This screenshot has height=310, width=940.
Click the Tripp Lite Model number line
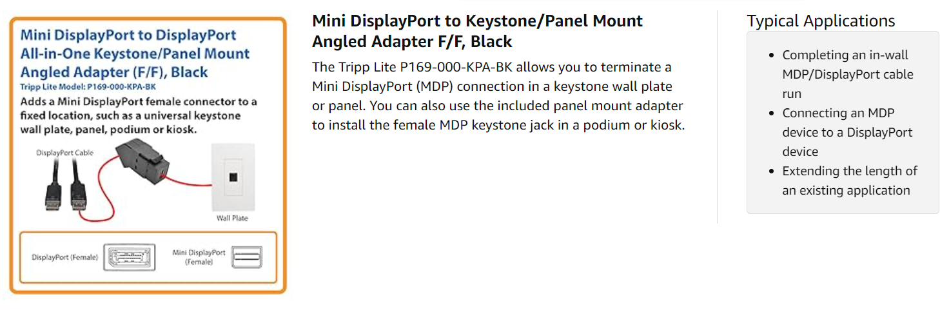88,86
